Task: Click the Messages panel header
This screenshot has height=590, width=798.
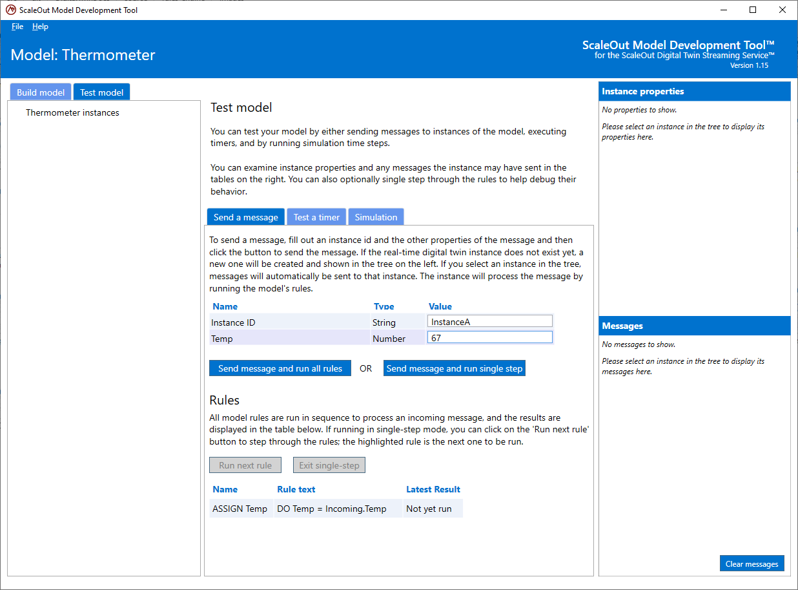Action: (x=695, y=326)
